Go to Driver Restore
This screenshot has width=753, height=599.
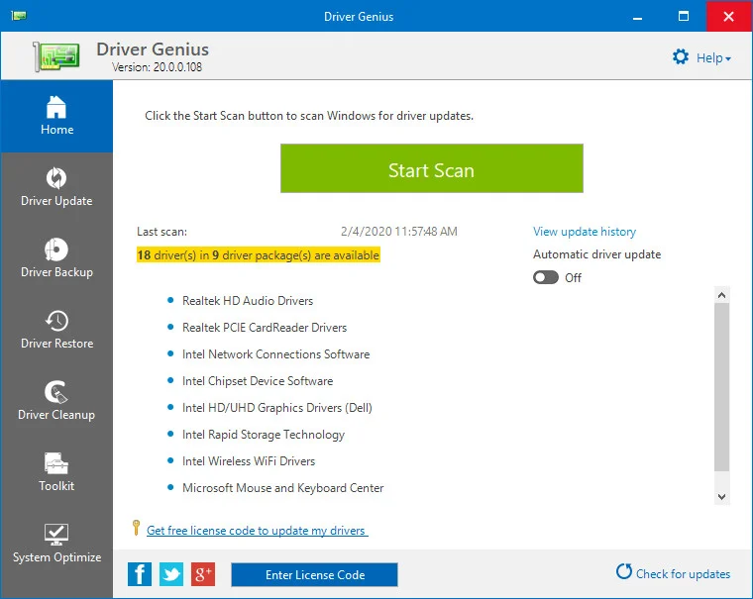coord(56,331)
